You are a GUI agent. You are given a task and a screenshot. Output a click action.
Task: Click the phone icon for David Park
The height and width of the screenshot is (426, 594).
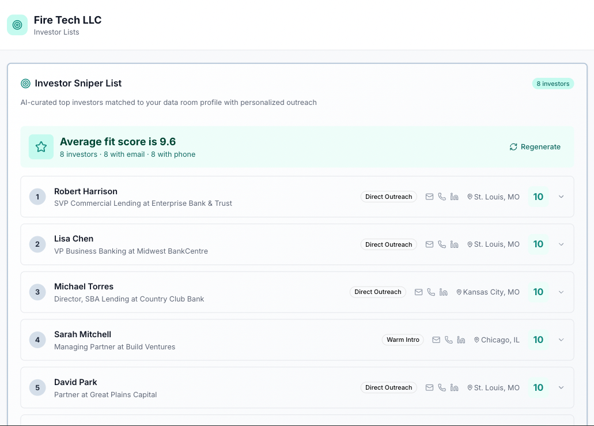pyautogui.click(x=442, y=388)
